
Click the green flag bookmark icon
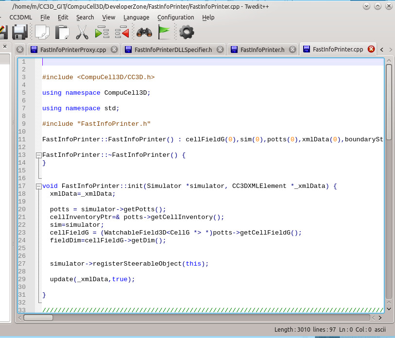(165, 33)
